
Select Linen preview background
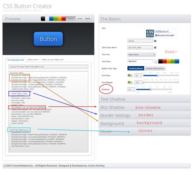click(79, 19)
